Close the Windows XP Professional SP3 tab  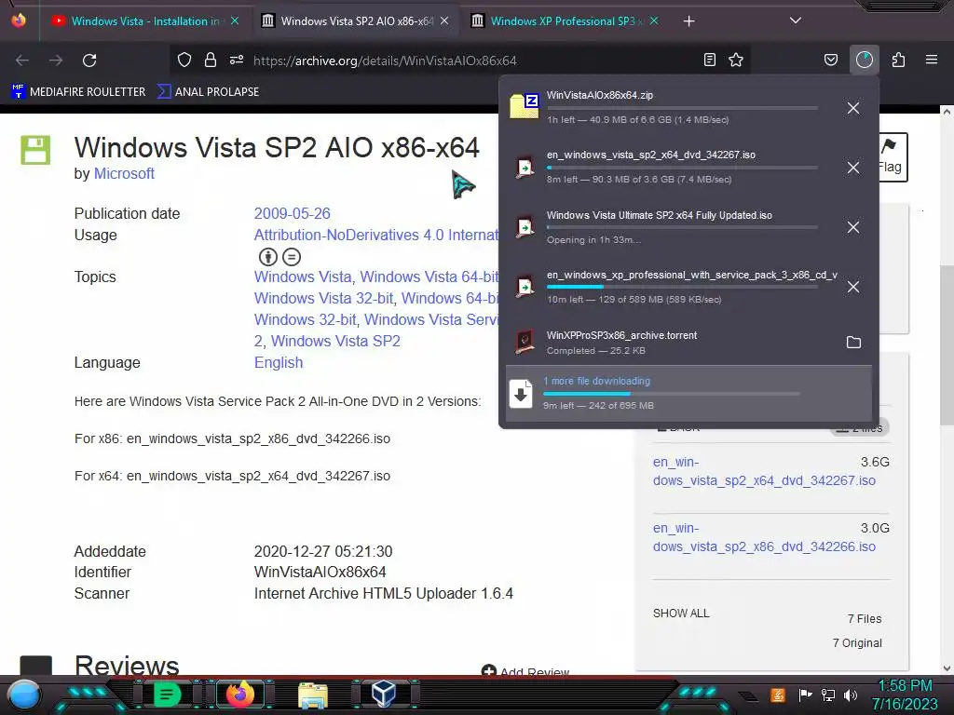[x=654, y=21]
